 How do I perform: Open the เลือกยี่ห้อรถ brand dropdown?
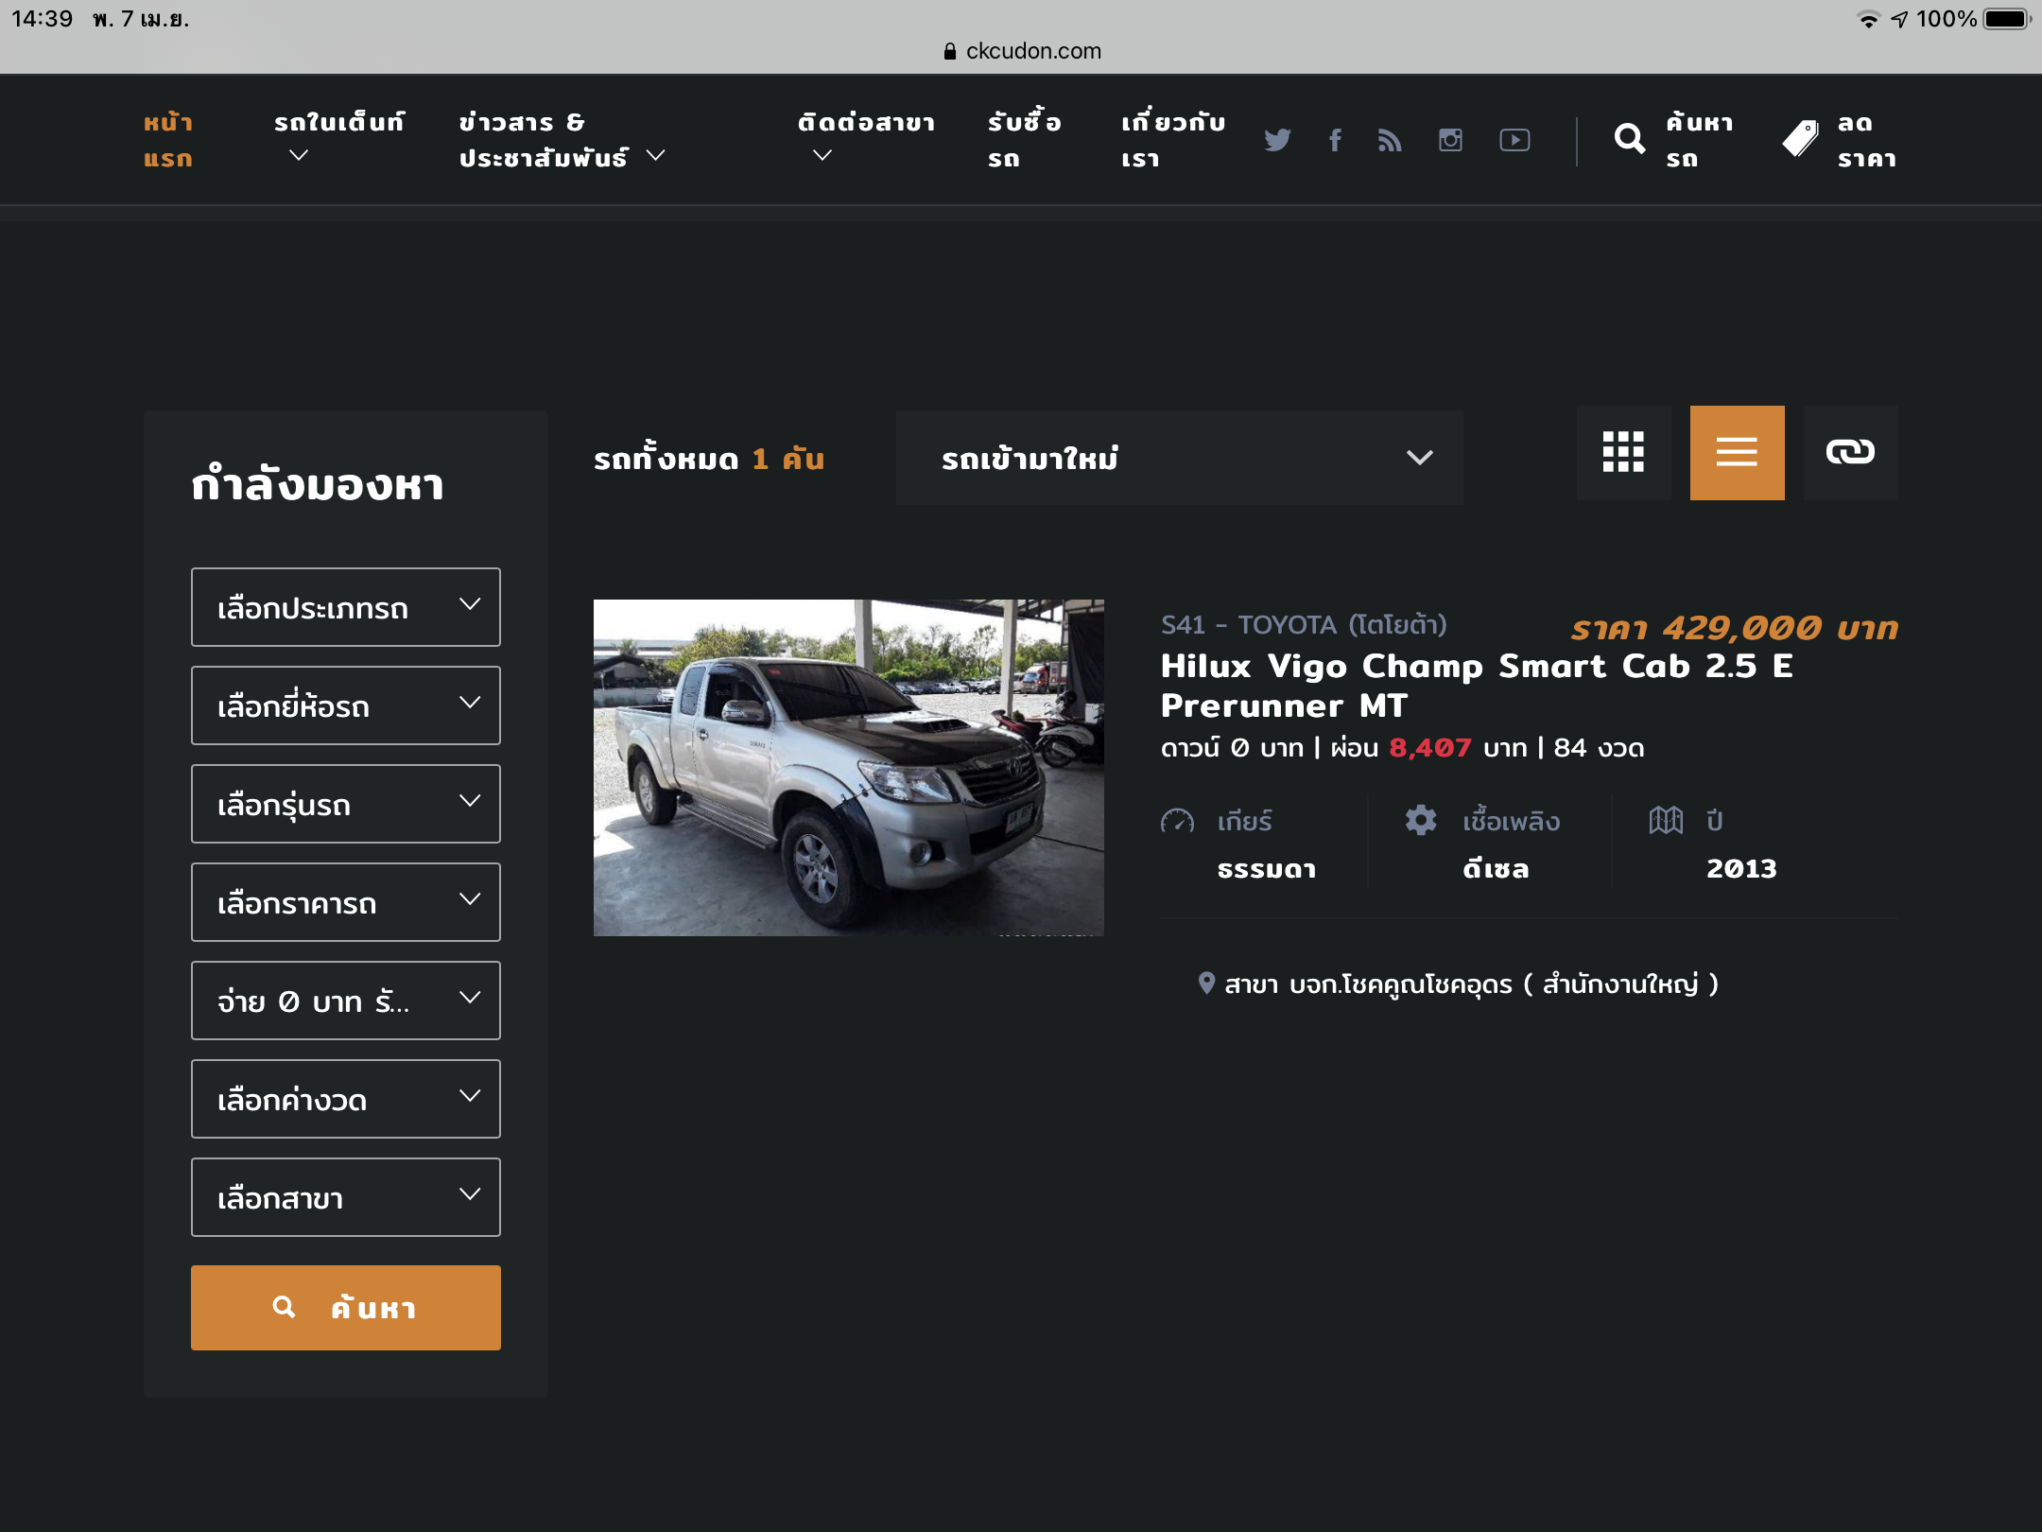click(346, 705)
